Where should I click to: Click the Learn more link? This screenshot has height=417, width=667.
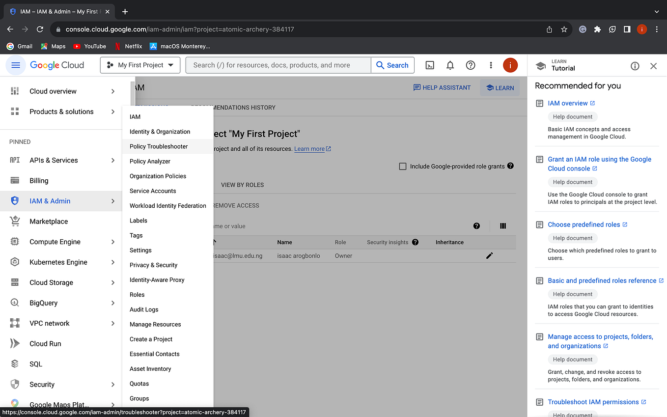309,148
